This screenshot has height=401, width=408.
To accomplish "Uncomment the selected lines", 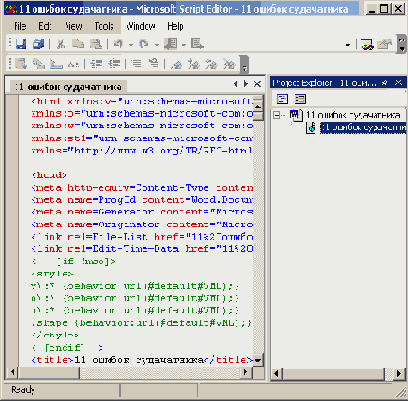I will 154,64.
